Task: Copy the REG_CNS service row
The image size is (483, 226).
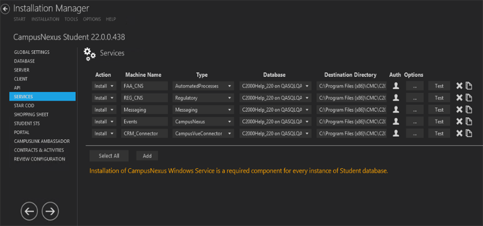Action: (469, 98)
